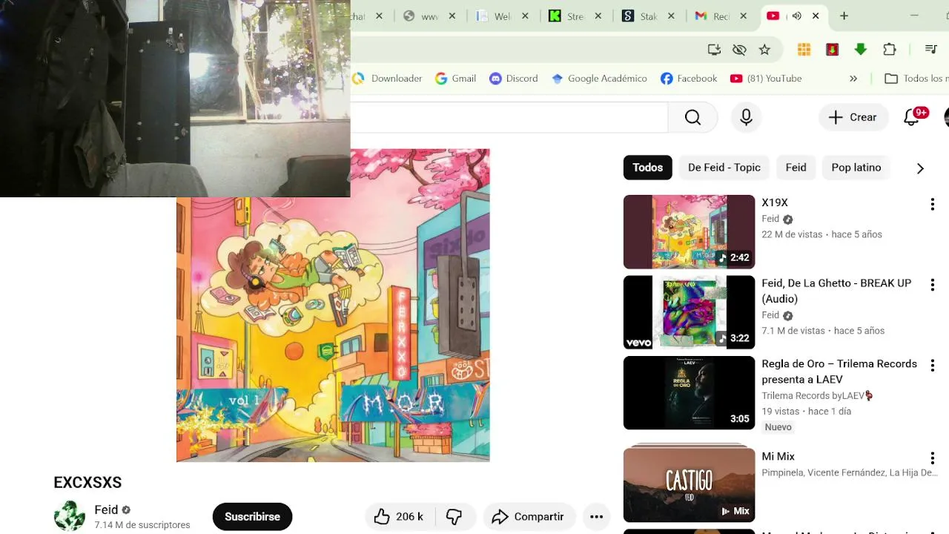Viewport: 949px width, 534px height.
Task: Open options menu for BREAK UP video
Action: [932, 285]
